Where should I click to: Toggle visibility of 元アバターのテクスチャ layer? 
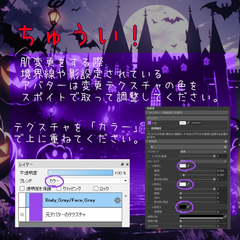pos(22,214)
